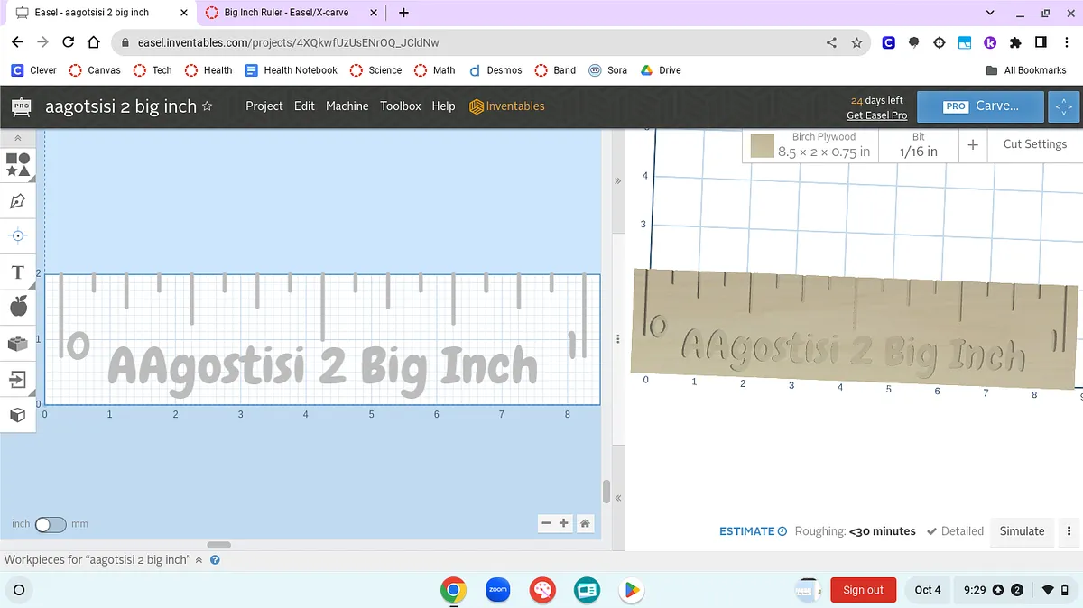Image resolution: width=1083 pixels, height=608 pixels.
Task: Open the apple icon library
Action: tap(18, 308)
